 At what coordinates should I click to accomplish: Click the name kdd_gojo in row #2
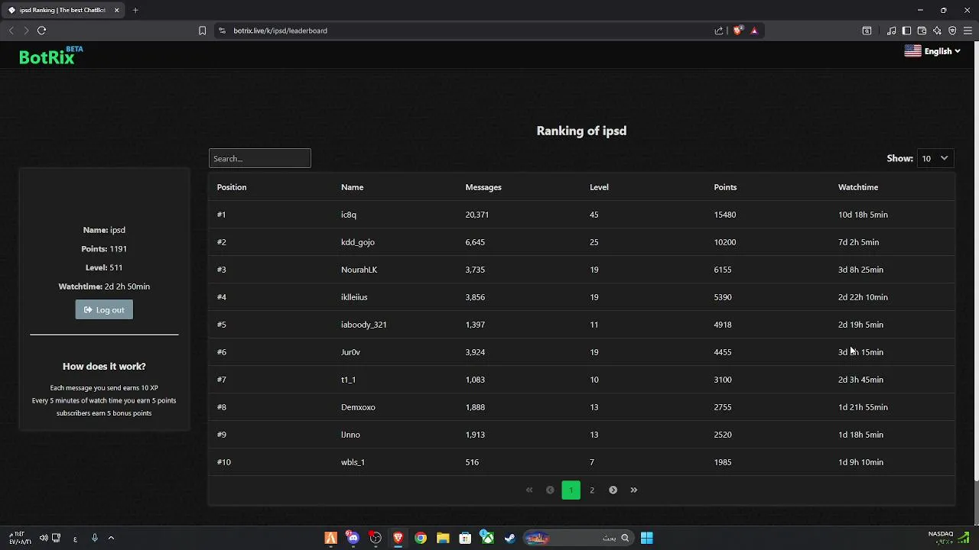tap(358, 242)
